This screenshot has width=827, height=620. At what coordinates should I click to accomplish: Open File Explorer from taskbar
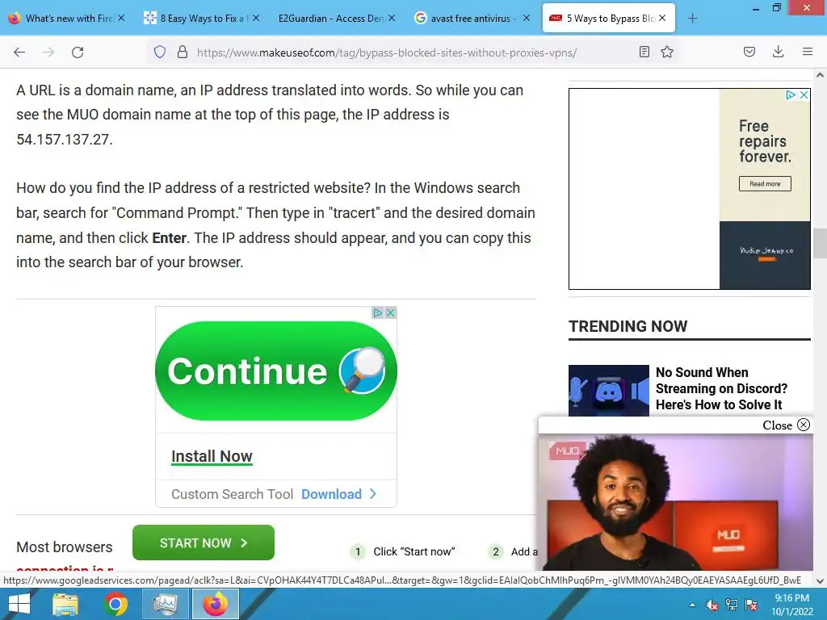pyautogui.click(x=65, y=604)
